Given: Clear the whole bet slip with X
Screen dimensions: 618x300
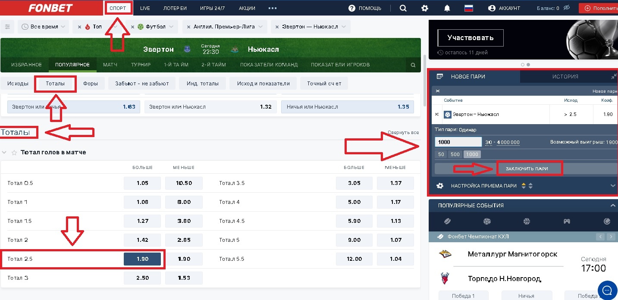Looking at the screenshot, I should click(x=438, y=91).
